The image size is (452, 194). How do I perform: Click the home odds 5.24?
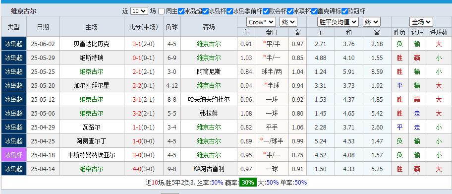pyautogui.click(x=320, y=141)
